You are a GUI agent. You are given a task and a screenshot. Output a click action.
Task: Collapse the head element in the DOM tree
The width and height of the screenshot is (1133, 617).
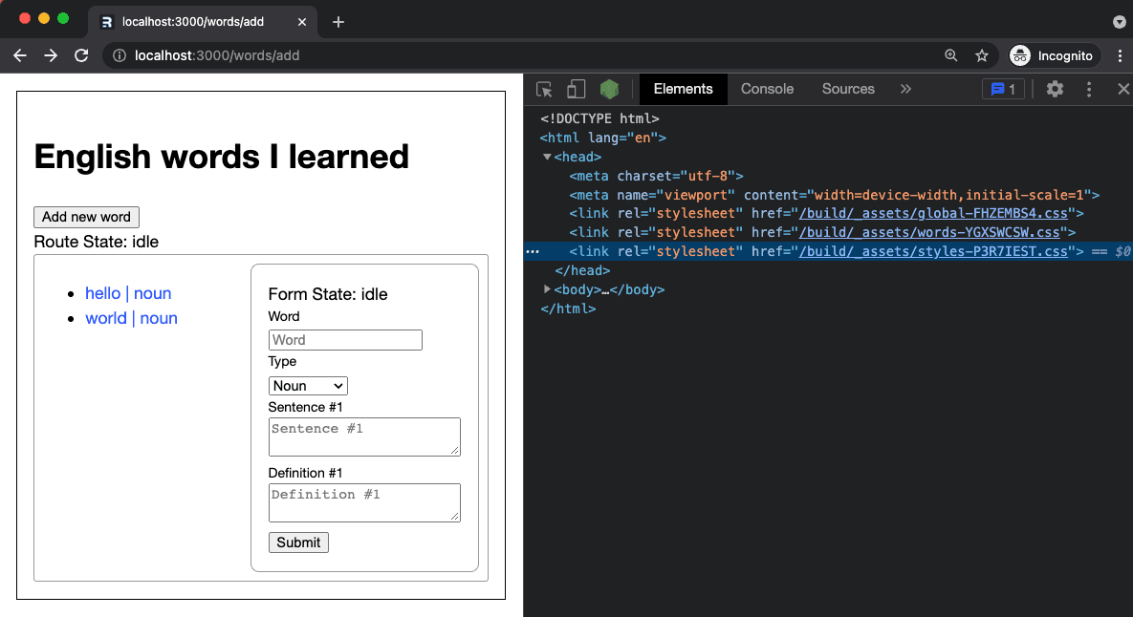pos(547,157)
